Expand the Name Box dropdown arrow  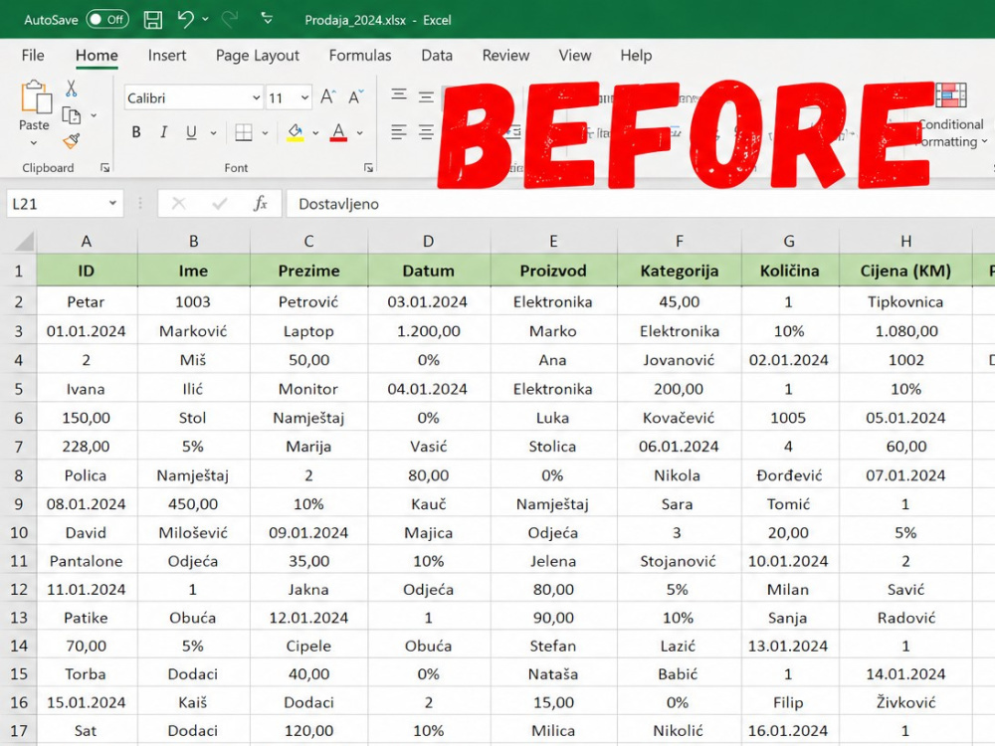click(112, 204)
